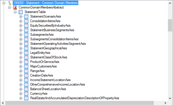Click the abstract 'A' icon of CommonDomainMembersAbstract
173x106 pixels.
tap(15, 8)
